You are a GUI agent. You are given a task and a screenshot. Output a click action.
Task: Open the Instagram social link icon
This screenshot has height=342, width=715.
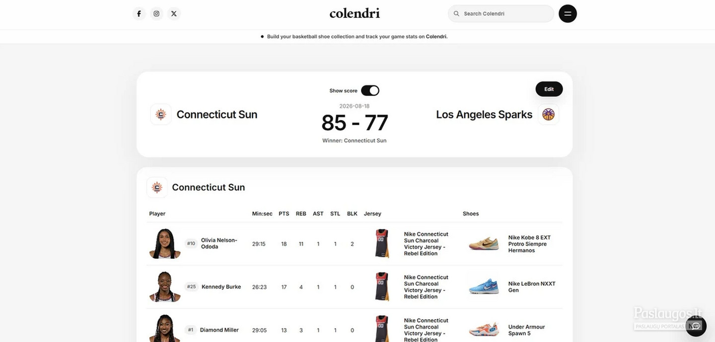coord(156,14)
